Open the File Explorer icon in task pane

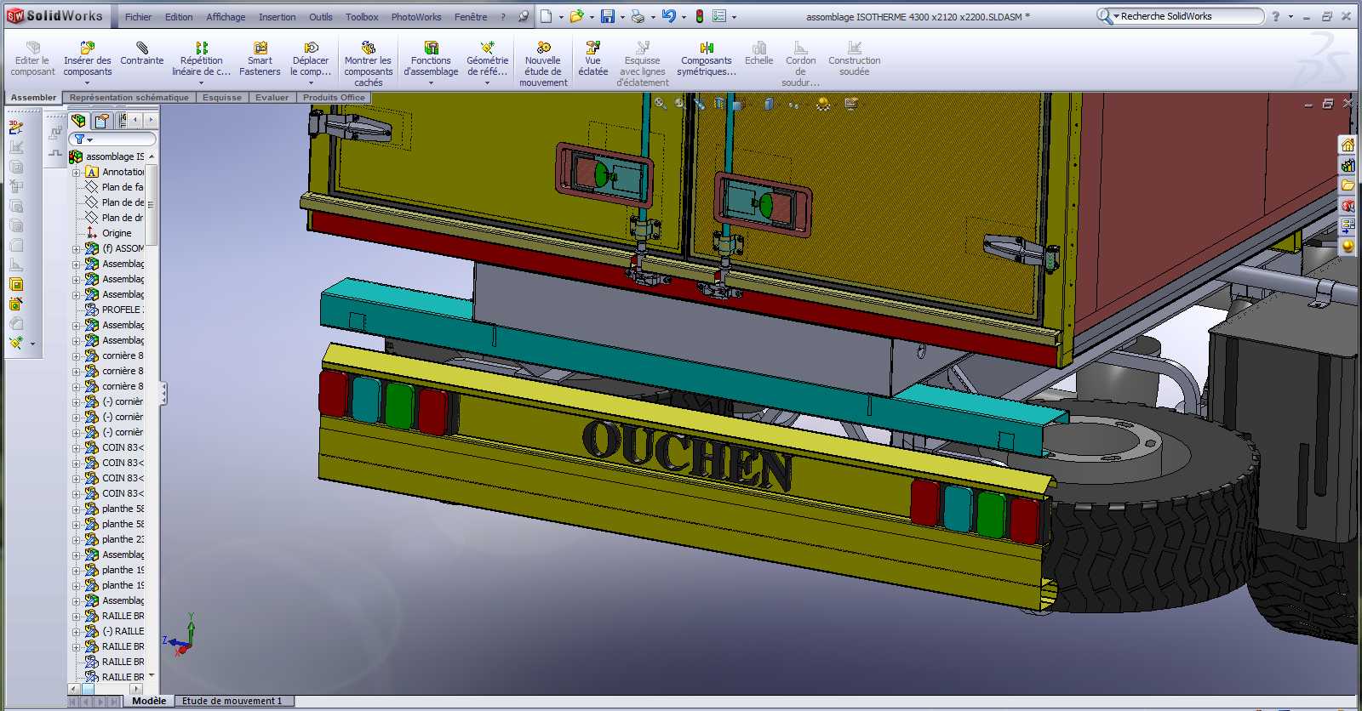1348,185
